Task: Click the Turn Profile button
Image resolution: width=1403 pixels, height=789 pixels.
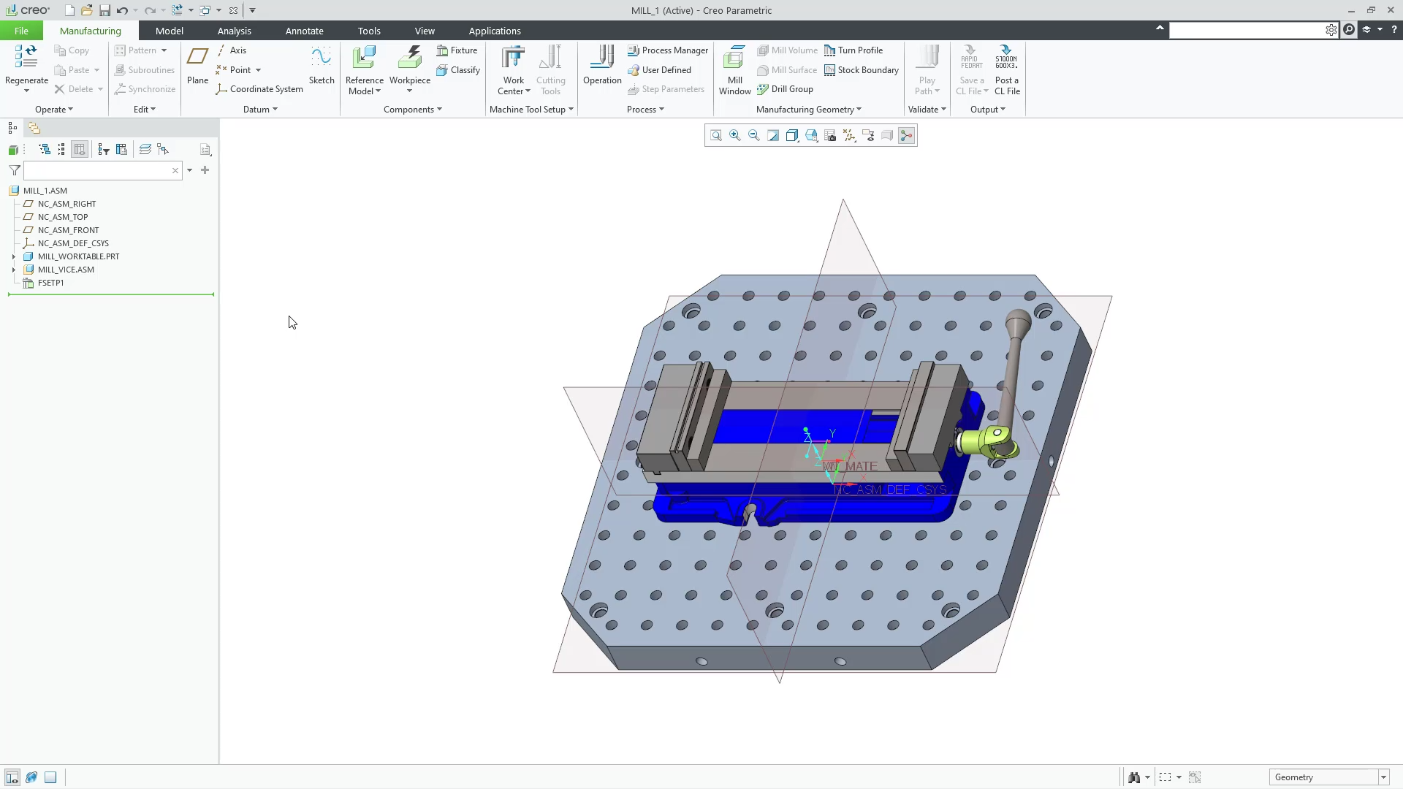Action: 853,50
